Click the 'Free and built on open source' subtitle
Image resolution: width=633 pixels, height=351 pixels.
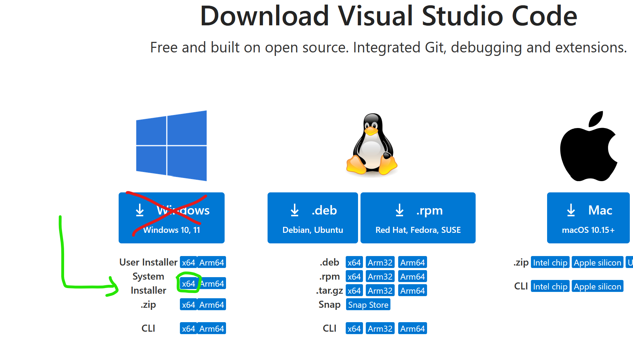click(389, 47)
